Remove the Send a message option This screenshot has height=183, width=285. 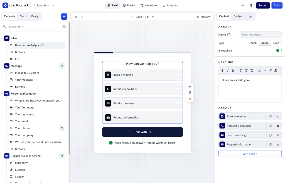click(x=278, y=135)
